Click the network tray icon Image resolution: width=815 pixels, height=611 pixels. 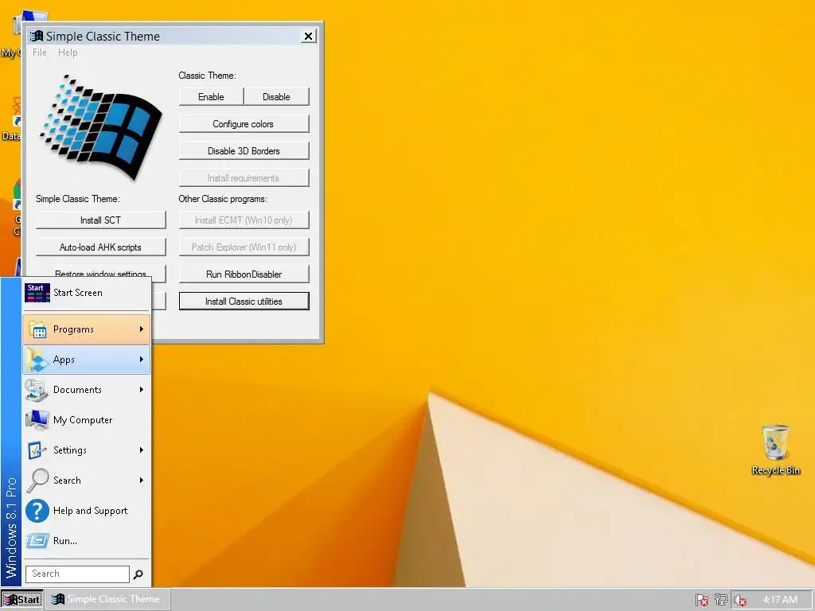tap(721, 600)
